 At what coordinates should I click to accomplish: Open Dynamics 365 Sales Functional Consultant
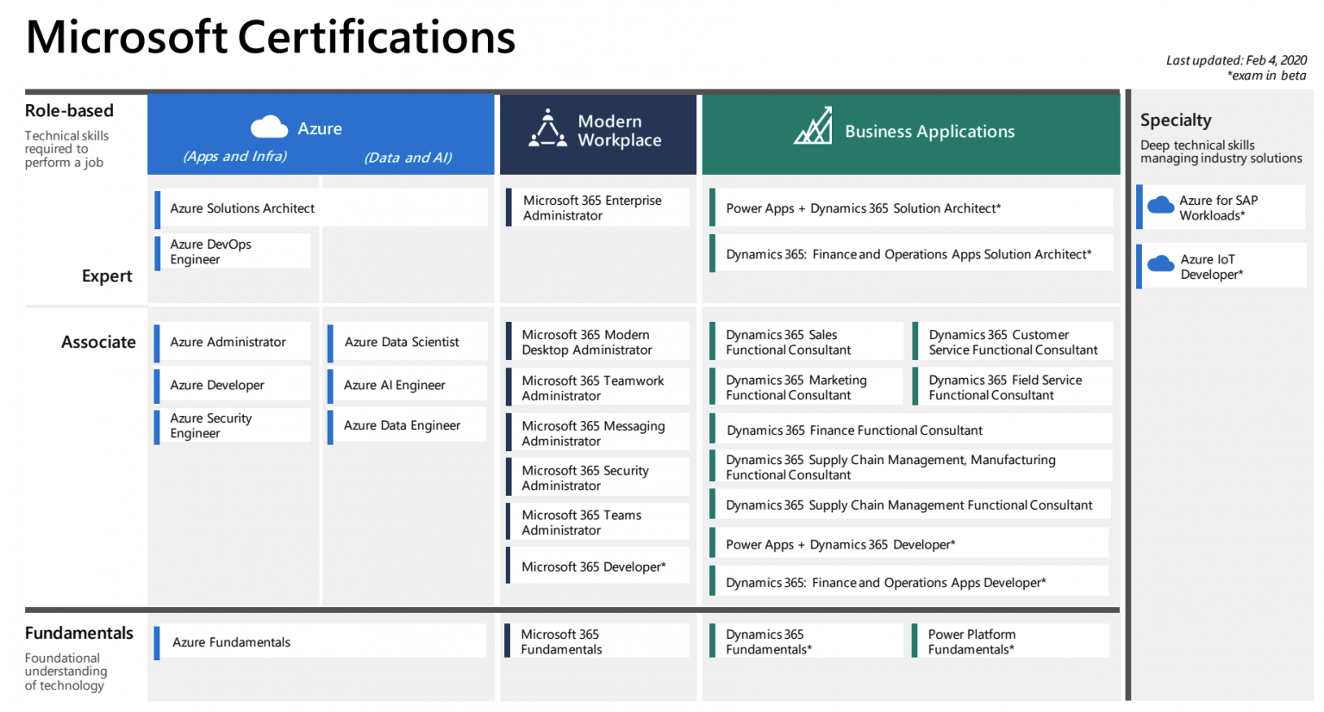click(806, 342)
